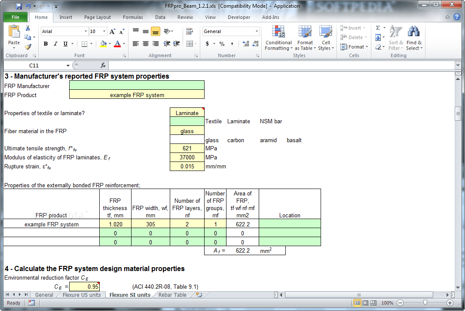Open the font size dropdown

point(104,31)
